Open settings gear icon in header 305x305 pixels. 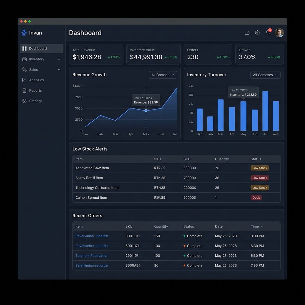pos(257,33)
